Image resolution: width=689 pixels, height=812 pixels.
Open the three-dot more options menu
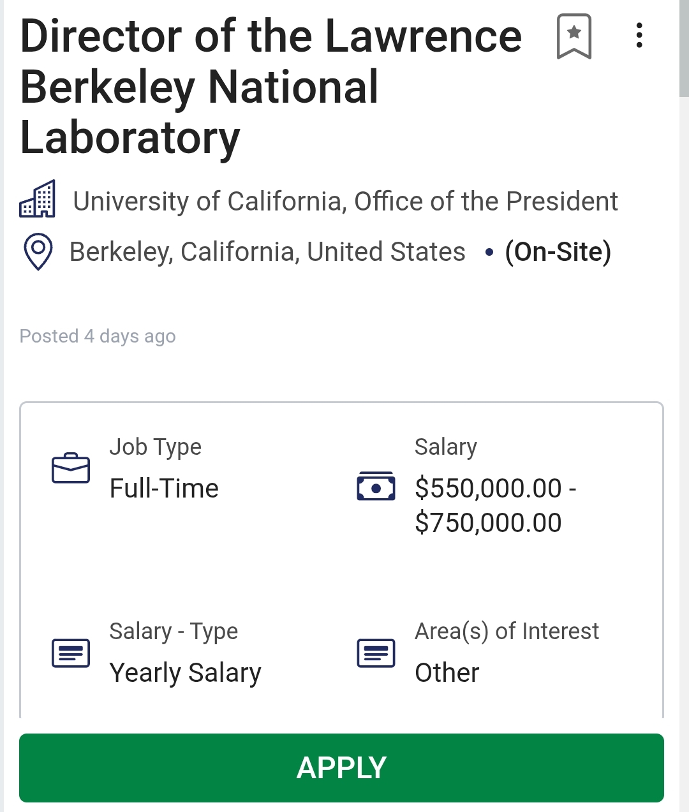point(639,36)
